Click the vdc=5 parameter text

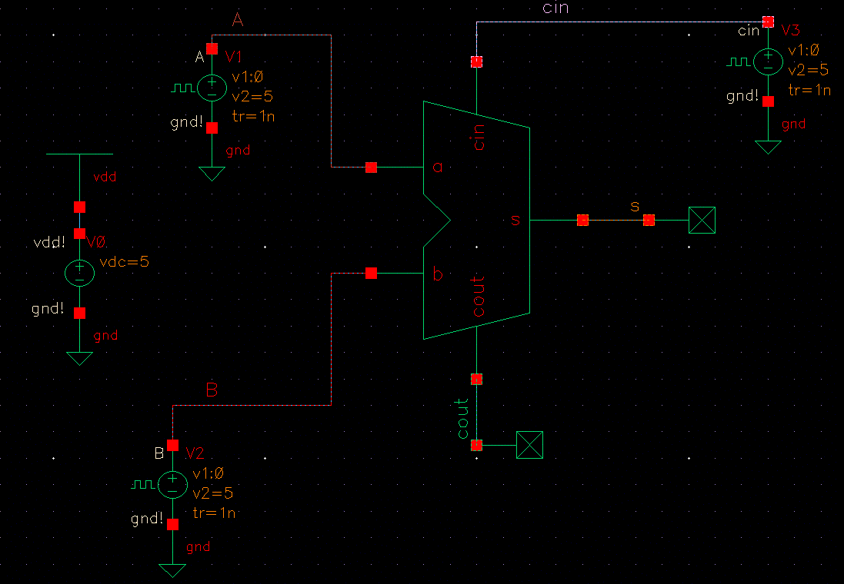pos(125,262)
